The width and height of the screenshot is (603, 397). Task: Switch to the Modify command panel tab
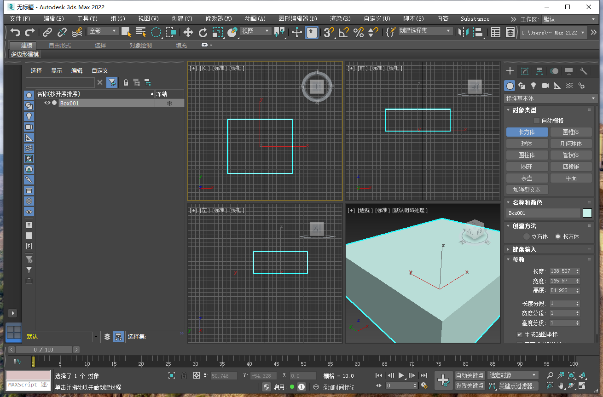[525, 71]
